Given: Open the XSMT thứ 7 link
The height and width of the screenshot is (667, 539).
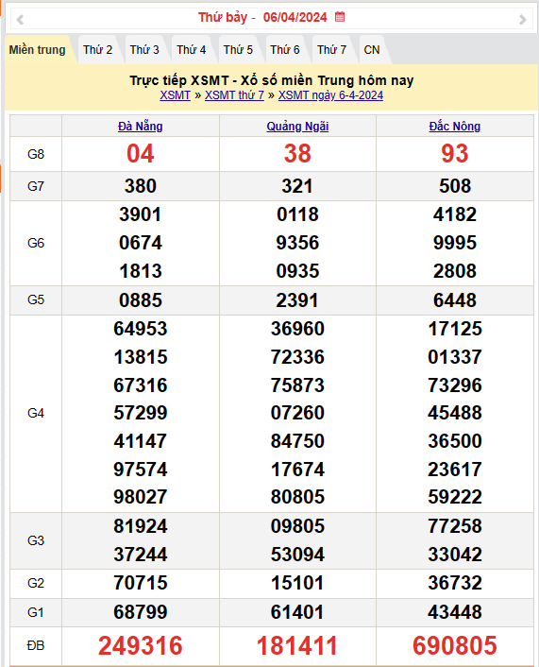Looking at the screenshot, I should tap(234, 95).
